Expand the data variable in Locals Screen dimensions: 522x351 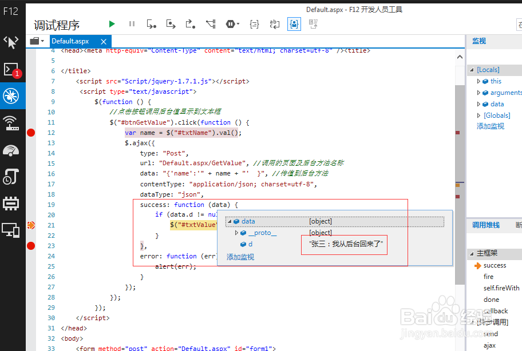point(478,104)
